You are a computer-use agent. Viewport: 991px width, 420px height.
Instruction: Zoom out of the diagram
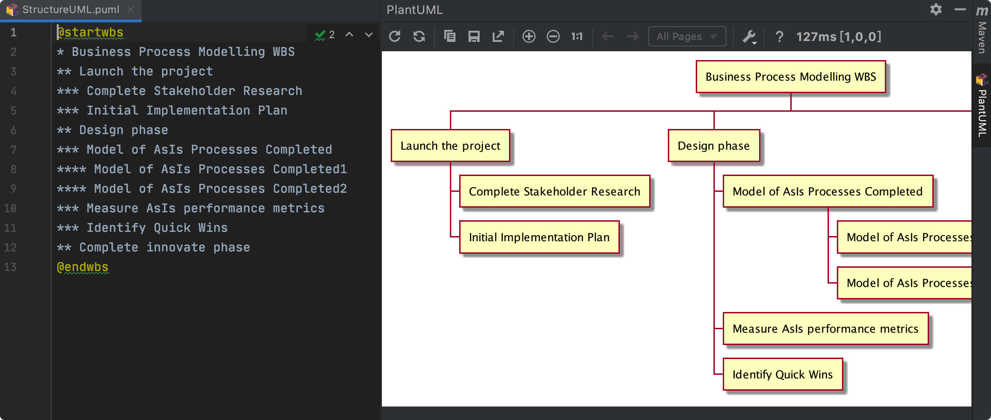(553, 36)
